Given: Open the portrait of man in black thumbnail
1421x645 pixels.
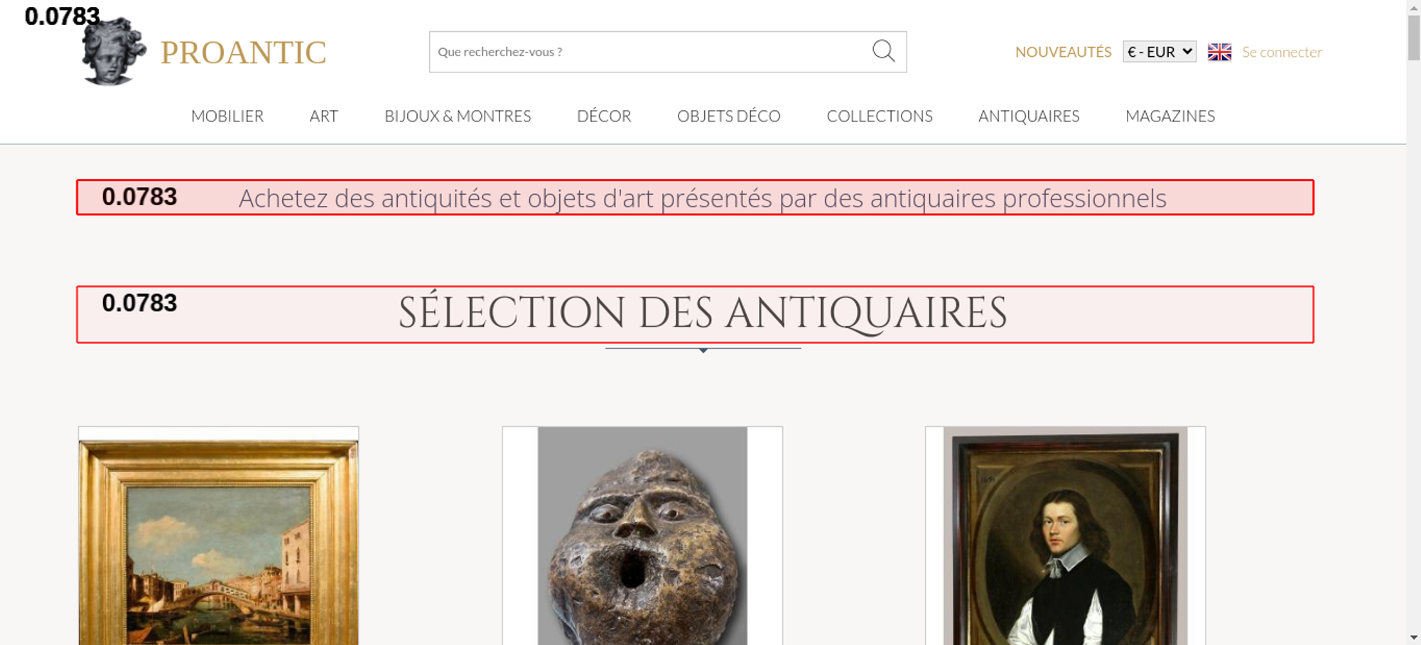Looking at the screenshot, I should click(1065, 536).
